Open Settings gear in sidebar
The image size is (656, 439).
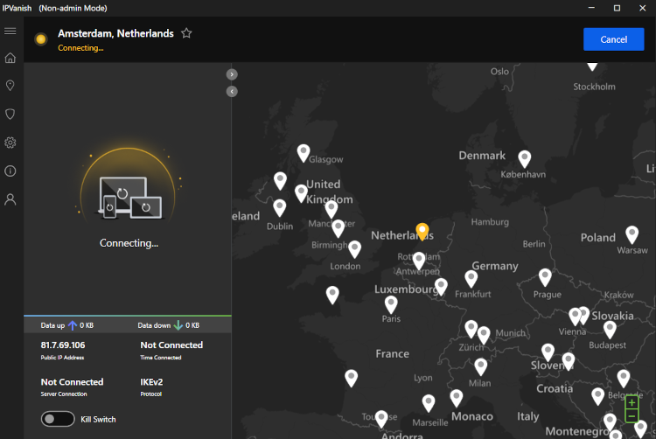[10, 143]
